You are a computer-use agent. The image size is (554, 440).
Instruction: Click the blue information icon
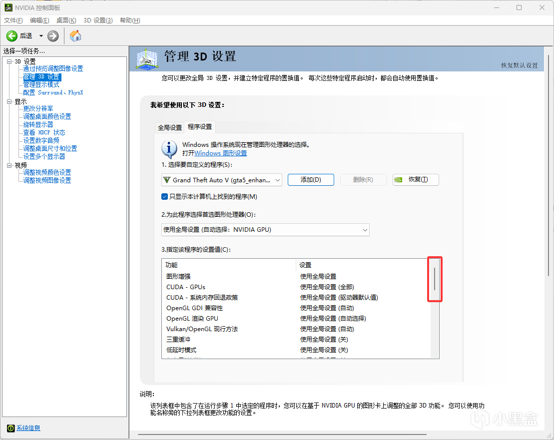click(169, 149)
